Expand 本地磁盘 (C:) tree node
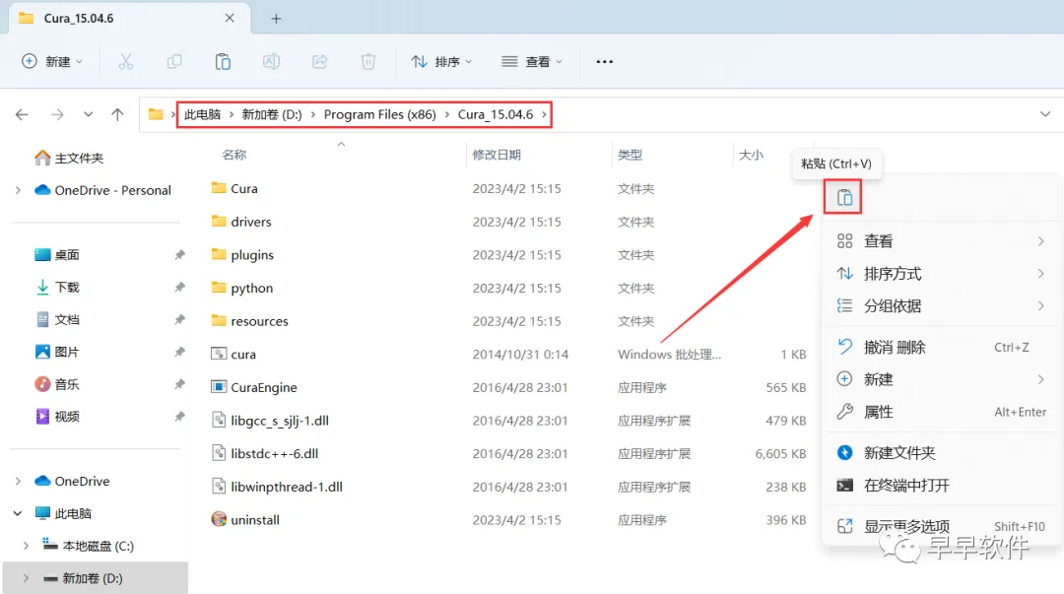Viewport: 1064px width, 594px height. 26,547
